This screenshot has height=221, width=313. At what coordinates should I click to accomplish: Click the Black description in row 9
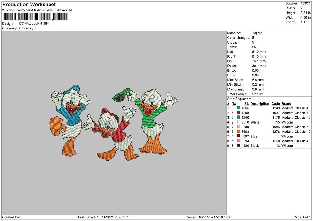(x=255, y=145)
